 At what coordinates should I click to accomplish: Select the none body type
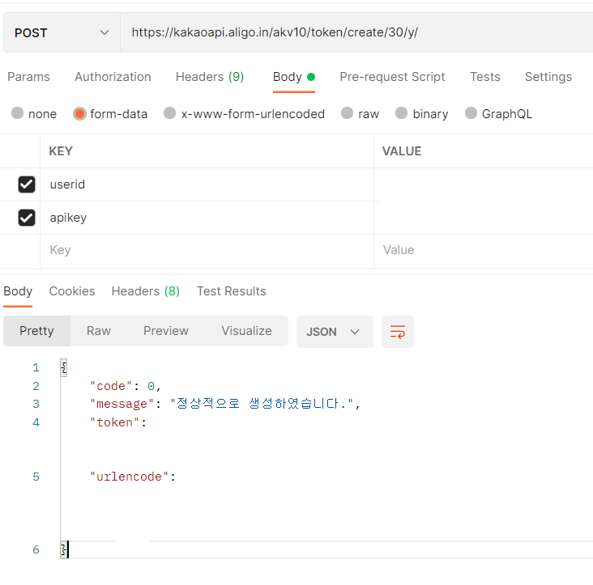(34, 113)
